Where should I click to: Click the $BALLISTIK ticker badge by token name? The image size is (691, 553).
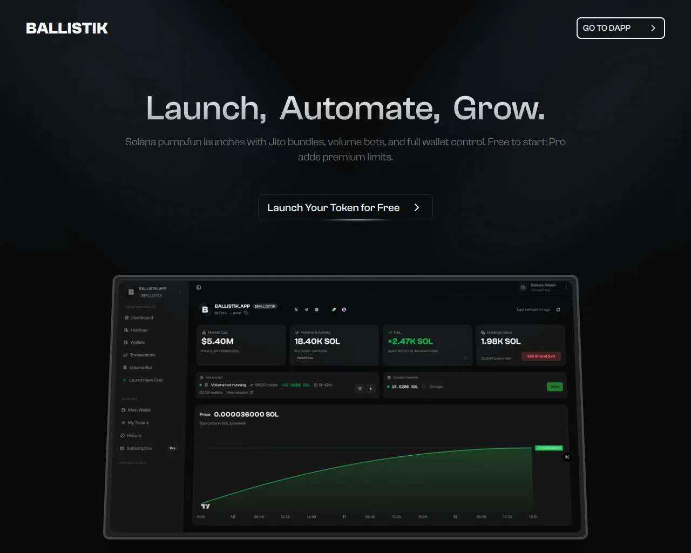[265, 306]
